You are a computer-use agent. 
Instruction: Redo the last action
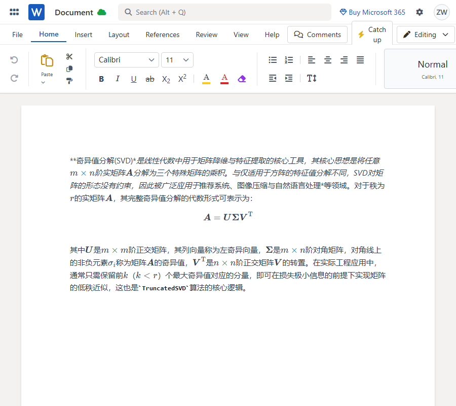click(14, 78)
